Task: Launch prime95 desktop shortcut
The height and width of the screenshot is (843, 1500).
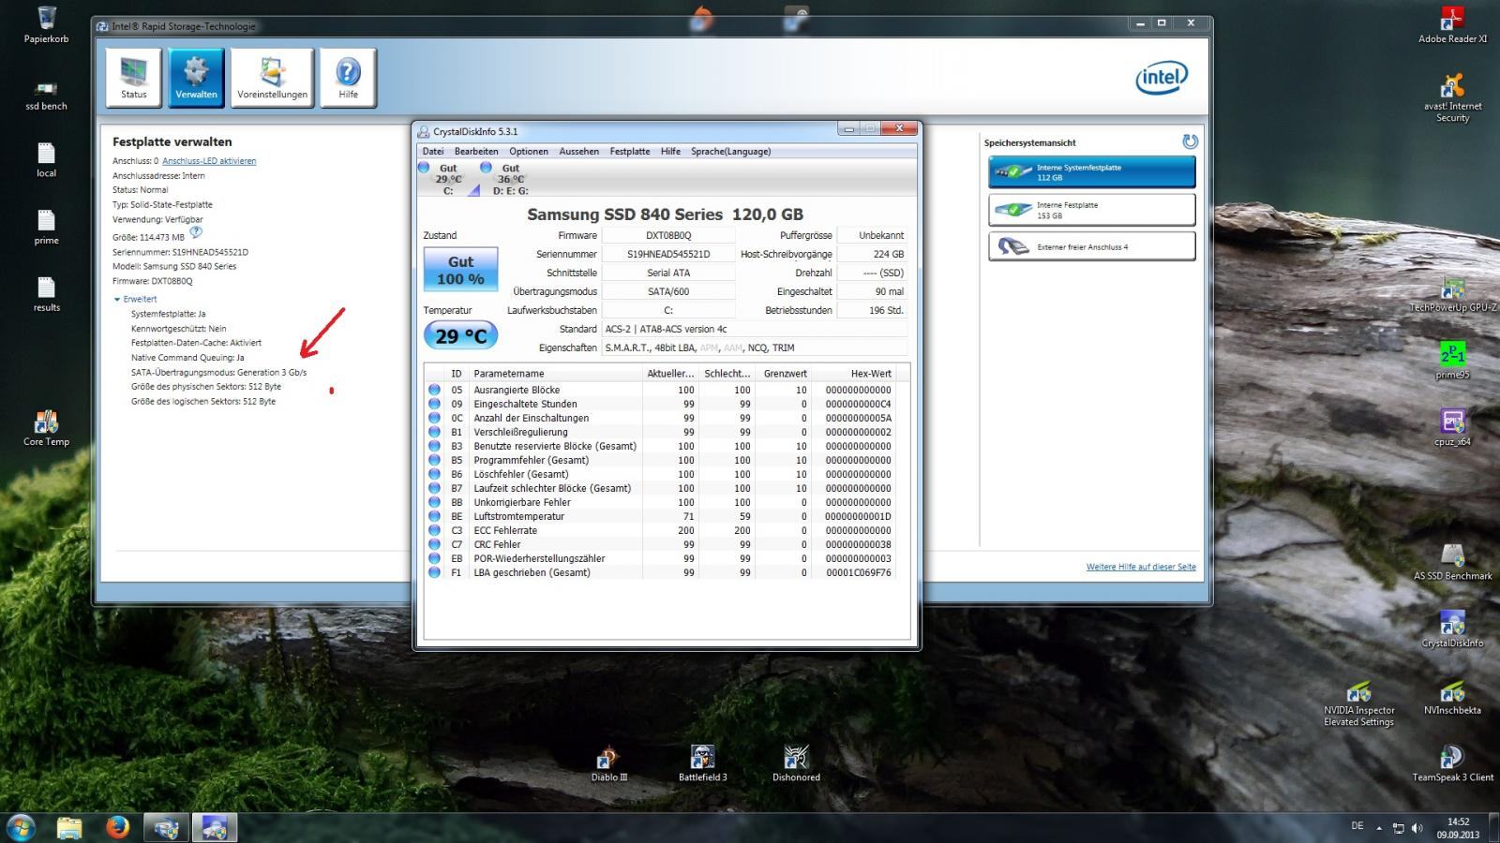Action: [x=1452, y=361]
